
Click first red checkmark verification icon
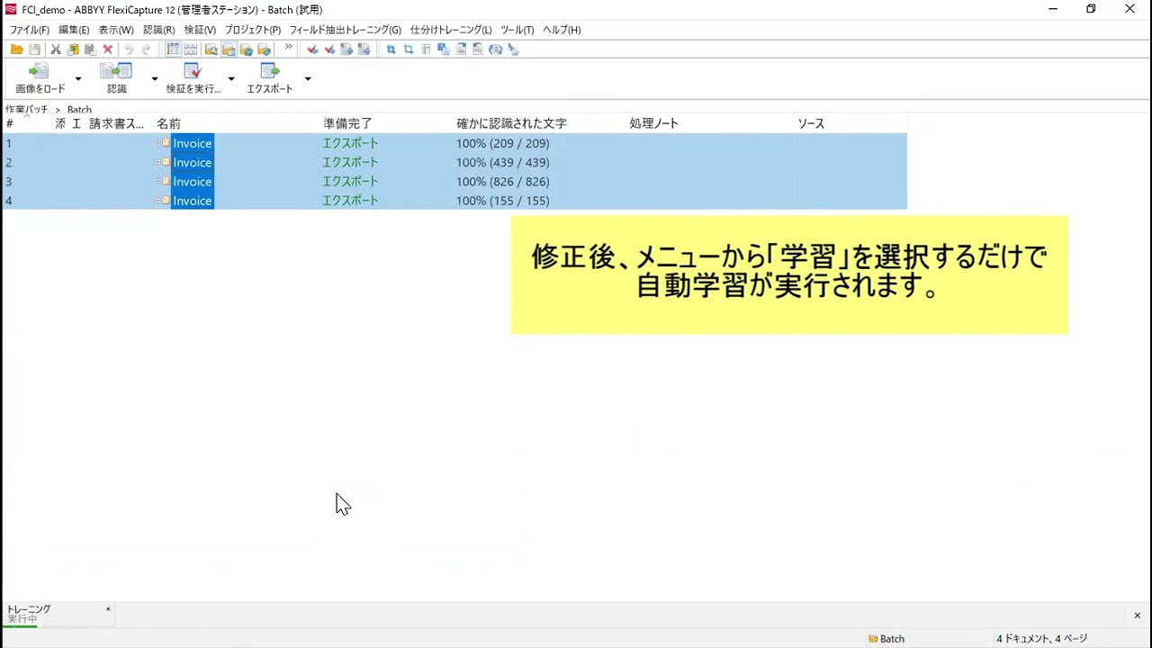(312, 49)
